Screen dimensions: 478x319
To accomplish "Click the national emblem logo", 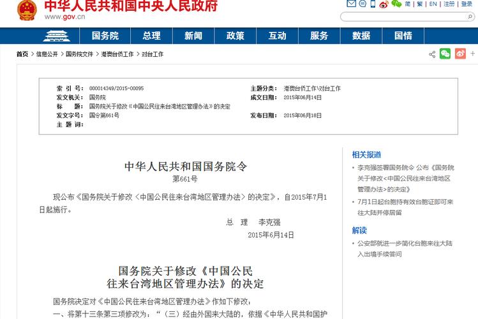I will pyautogui.click(x=27, y=10).
